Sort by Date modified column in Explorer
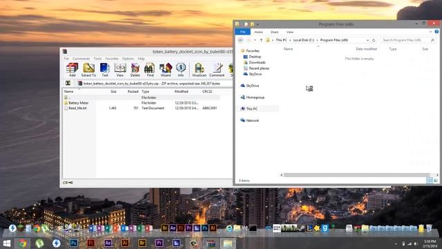442x249 pixels. tap(366, 49)
